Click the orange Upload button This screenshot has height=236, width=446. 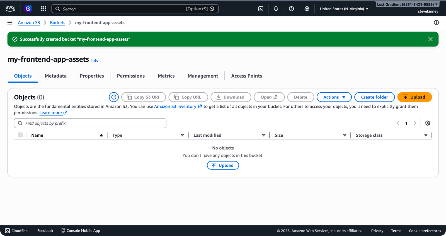(x=415, y=97)
